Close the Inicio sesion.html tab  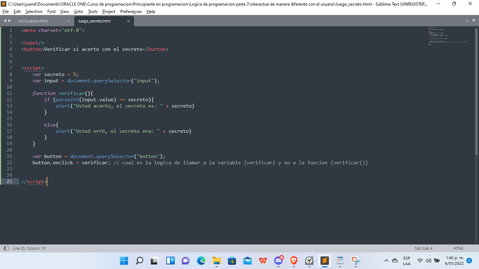69,21
